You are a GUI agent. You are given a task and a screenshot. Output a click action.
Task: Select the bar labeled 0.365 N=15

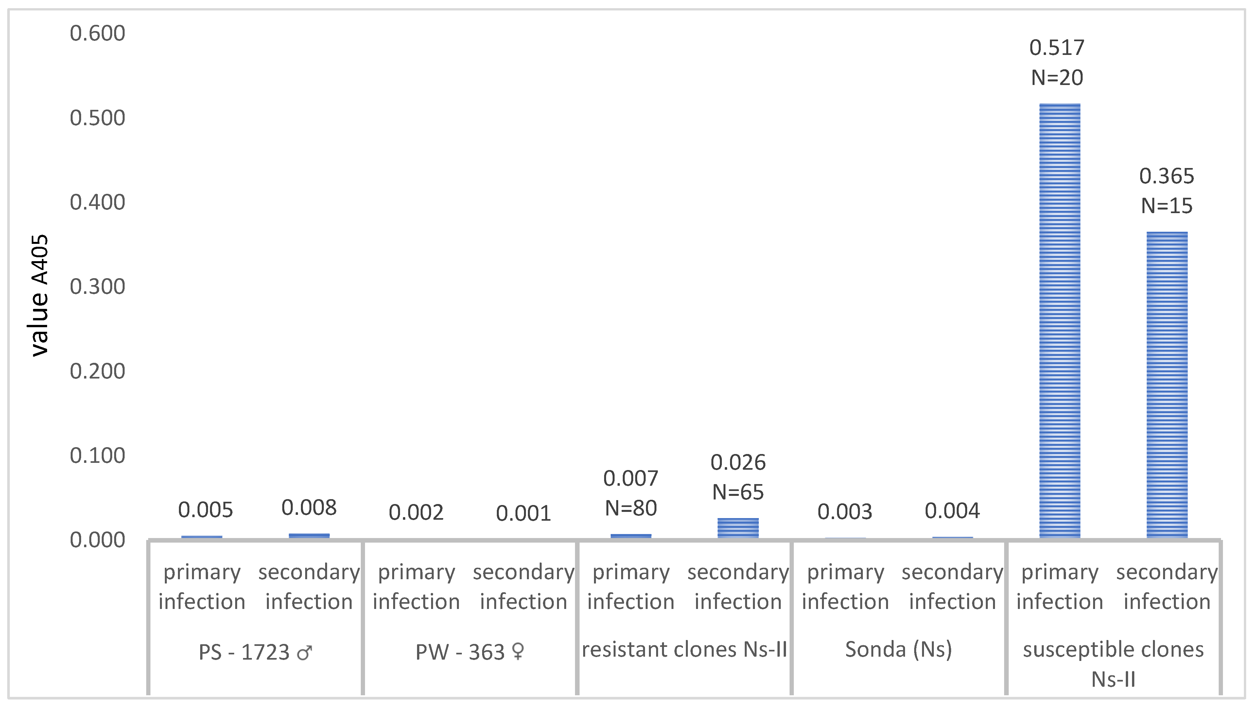point(1167,385)
